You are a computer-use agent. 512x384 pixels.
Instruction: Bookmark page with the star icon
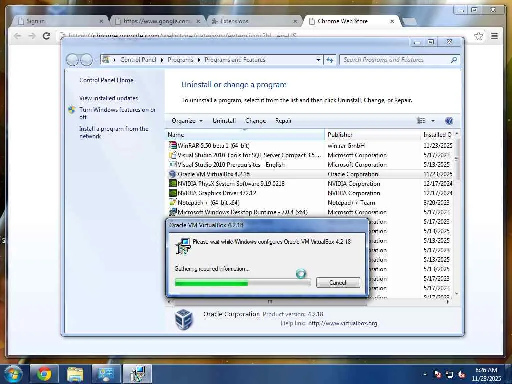pos(478,36)
